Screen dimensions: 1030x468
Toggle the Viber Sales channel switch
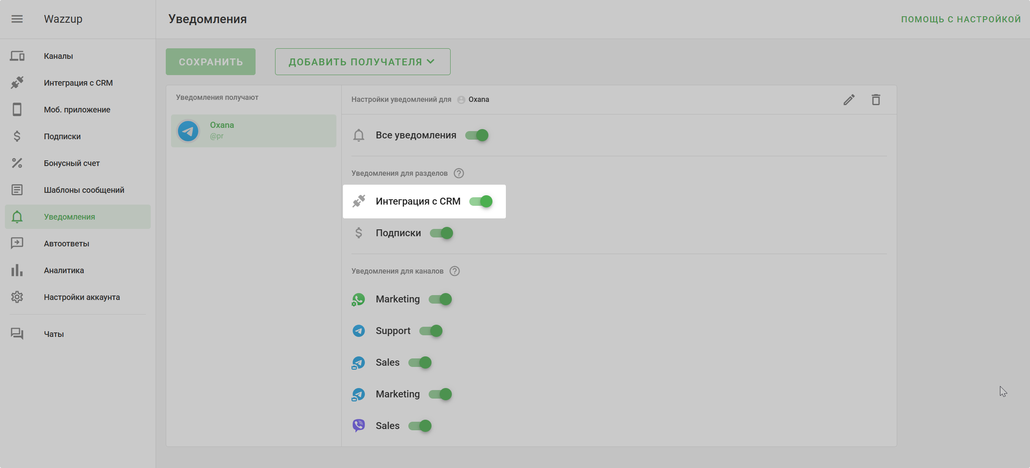click(420, 426)
